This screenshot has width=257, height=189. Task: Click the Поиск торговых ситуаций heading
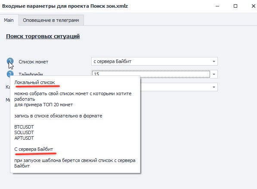coord(43,36)
